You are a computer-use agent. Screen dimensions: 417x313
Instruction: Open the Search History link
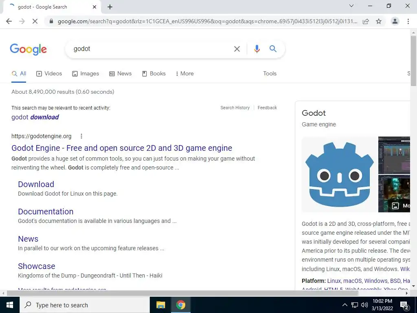[235, 108]
